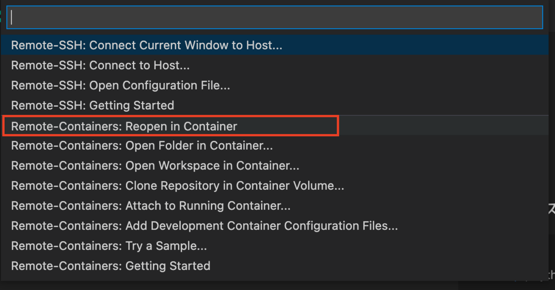Choose Remote-SSH: Connect to Host command

tap(100, 66)
